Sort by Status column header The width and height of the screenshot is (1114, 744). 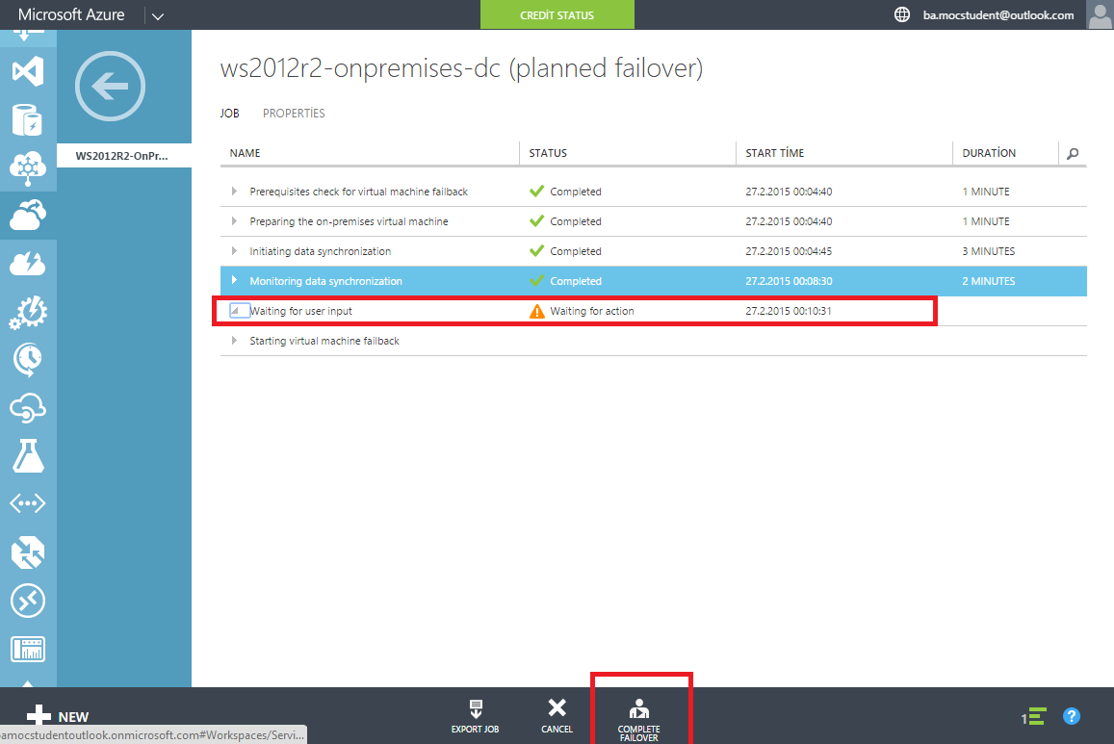point(548,153)
